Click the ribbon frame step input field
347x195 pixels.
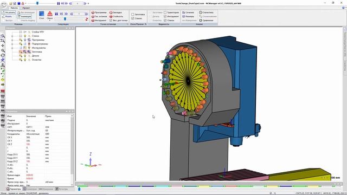coord(79,14)
